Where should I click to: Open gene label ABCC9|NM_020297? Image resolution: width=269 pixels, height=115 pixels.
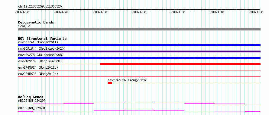pyautogui.click(x=32, y=101)
